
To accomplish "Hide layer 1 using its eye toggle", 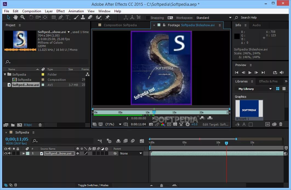I will point(5,153).
